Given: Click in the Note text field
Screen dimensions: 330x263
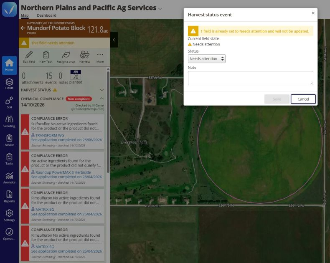Looking at the screenshot, I should coord(251,78).
